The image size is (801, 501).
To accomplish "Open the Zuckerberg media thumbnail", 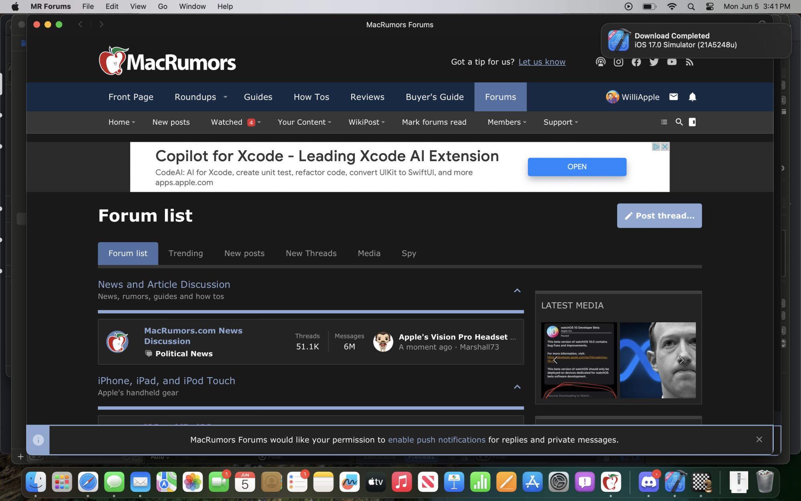I will coord(658,360).
